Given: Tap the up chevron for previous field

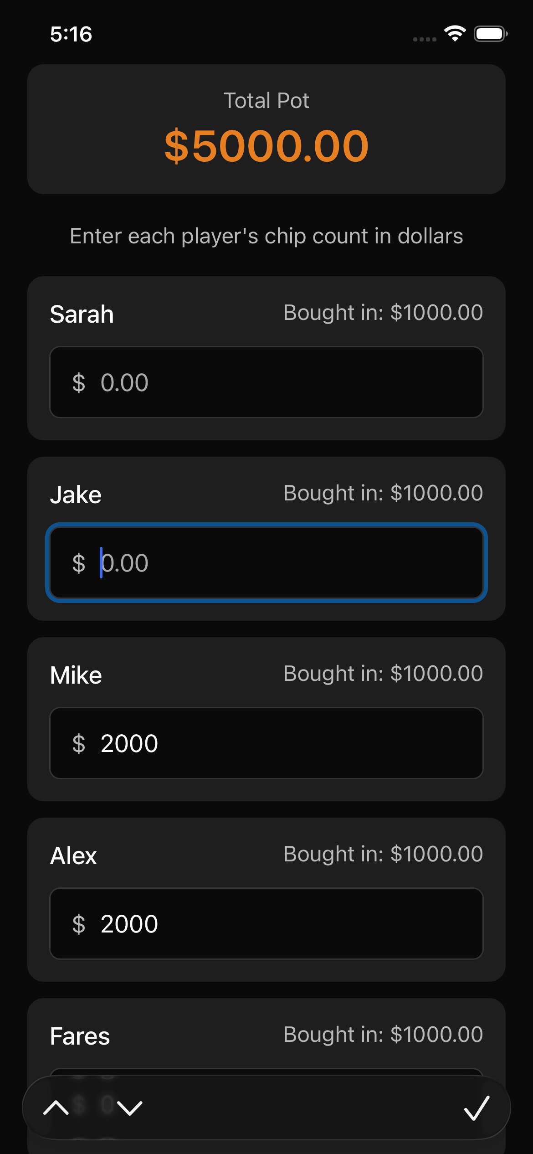Looking at the screenshot, I should tap(56, 1108).
